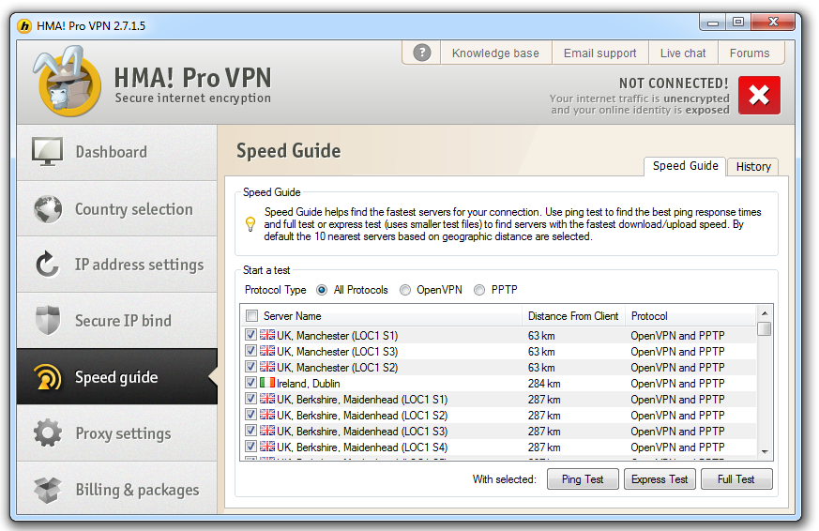Select Proxy settings in the sidebar

coord(117,433)
